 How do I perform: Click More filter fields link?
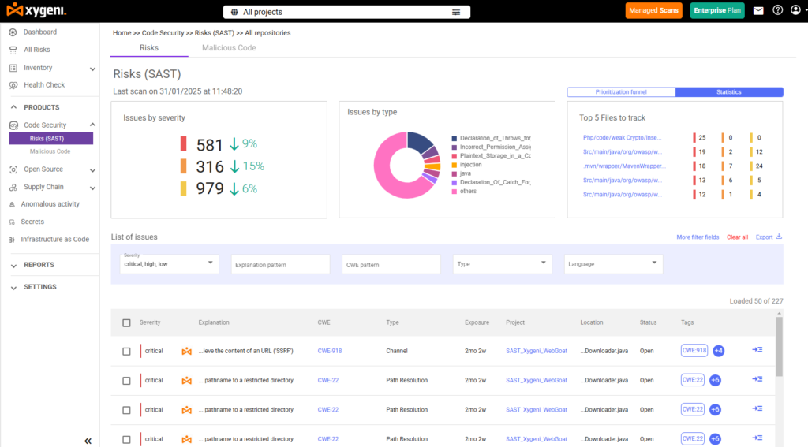pos(698,237)
